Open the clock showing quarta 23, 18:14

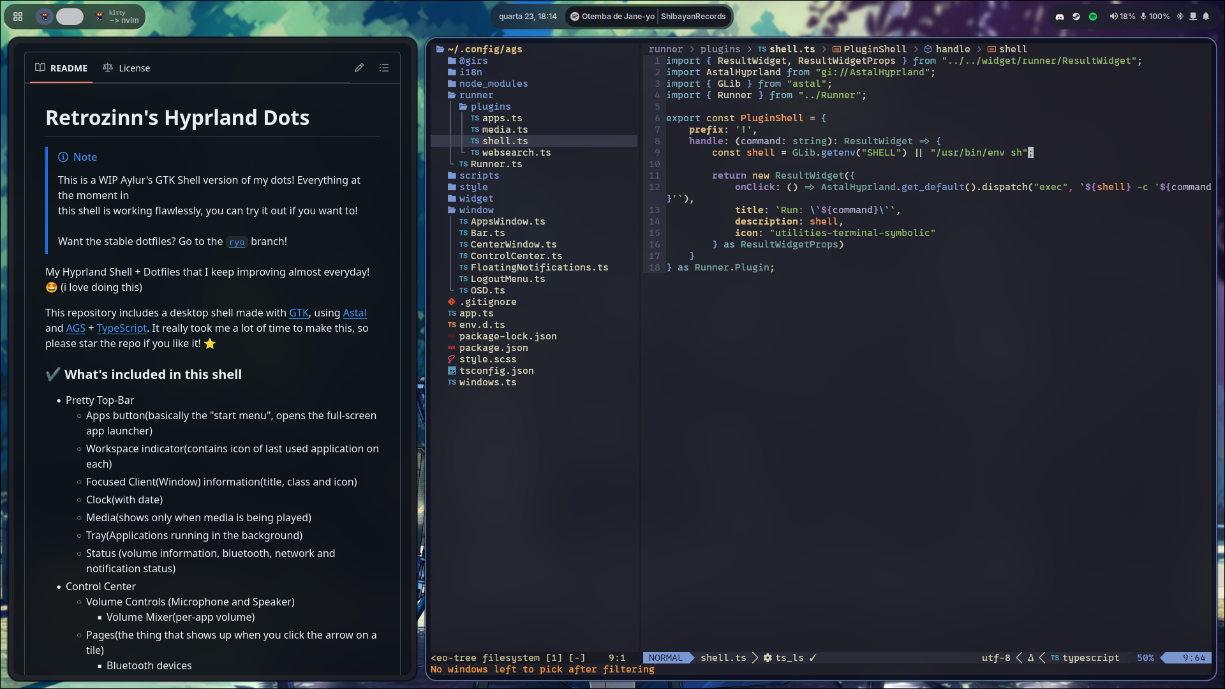click(528, 17)
